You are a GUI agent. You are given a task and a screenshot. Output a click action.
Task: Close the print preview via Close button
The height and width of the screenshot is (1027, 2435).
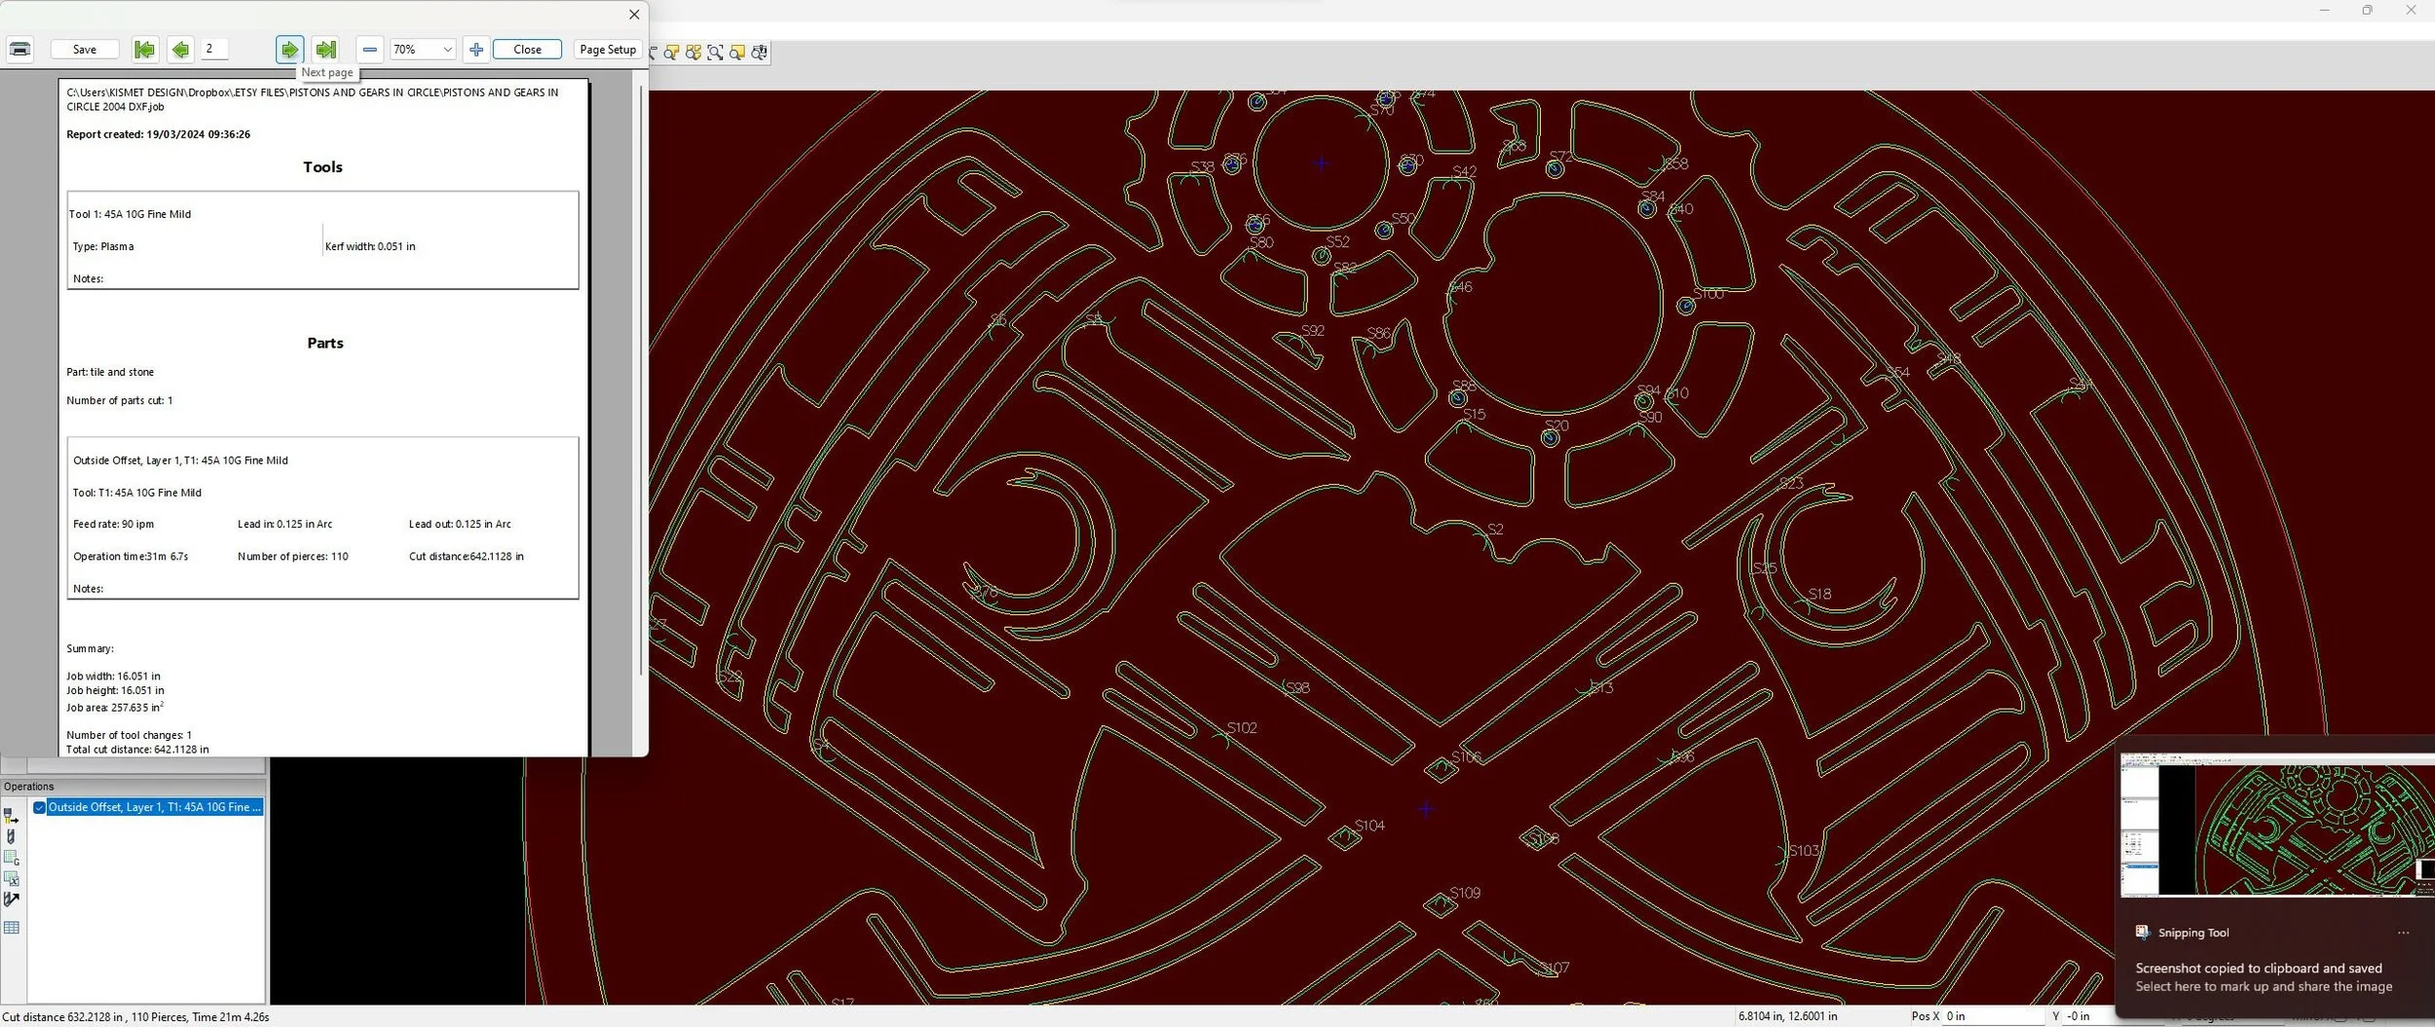pos(527,50)
